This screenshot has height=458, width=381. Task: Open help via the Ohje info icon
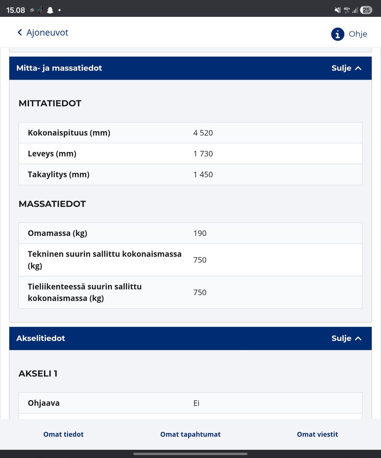(x=337, y=34)
